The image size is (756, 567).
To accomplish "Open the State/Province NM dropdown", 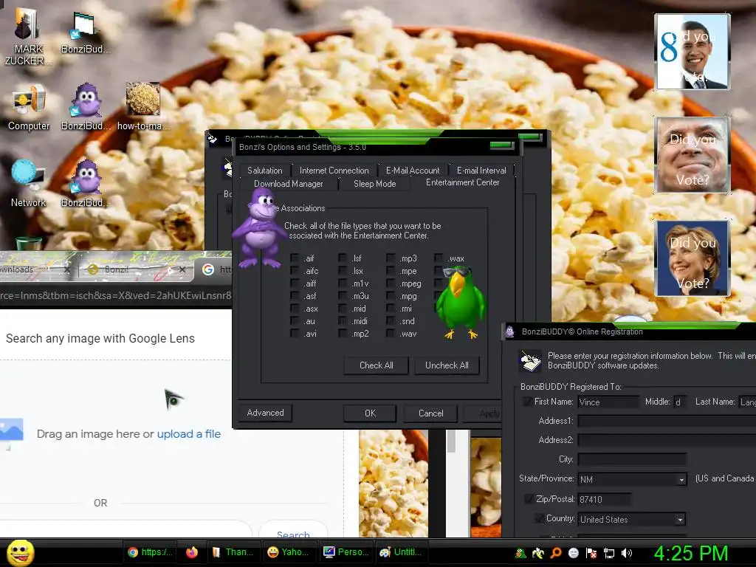I will (681, 479).
